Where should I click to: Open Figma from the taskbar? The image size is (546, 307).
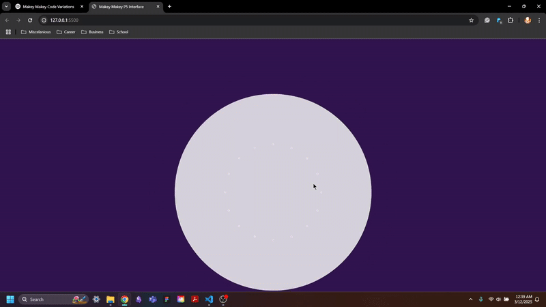(167, 299)
